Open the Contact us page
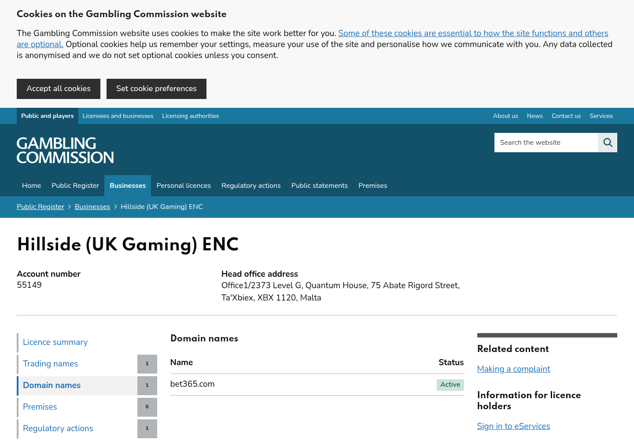This screenshot has width=634, height=440. tap(566, 116)
